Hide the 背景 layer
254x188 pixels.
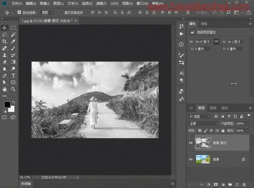[x=191, y=159]
